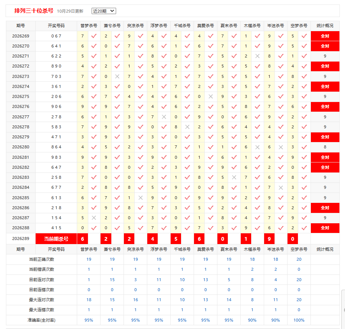Click the 最大连错次数 row label
This screenshot has width=345, height=329.
[x=42, y=310]
